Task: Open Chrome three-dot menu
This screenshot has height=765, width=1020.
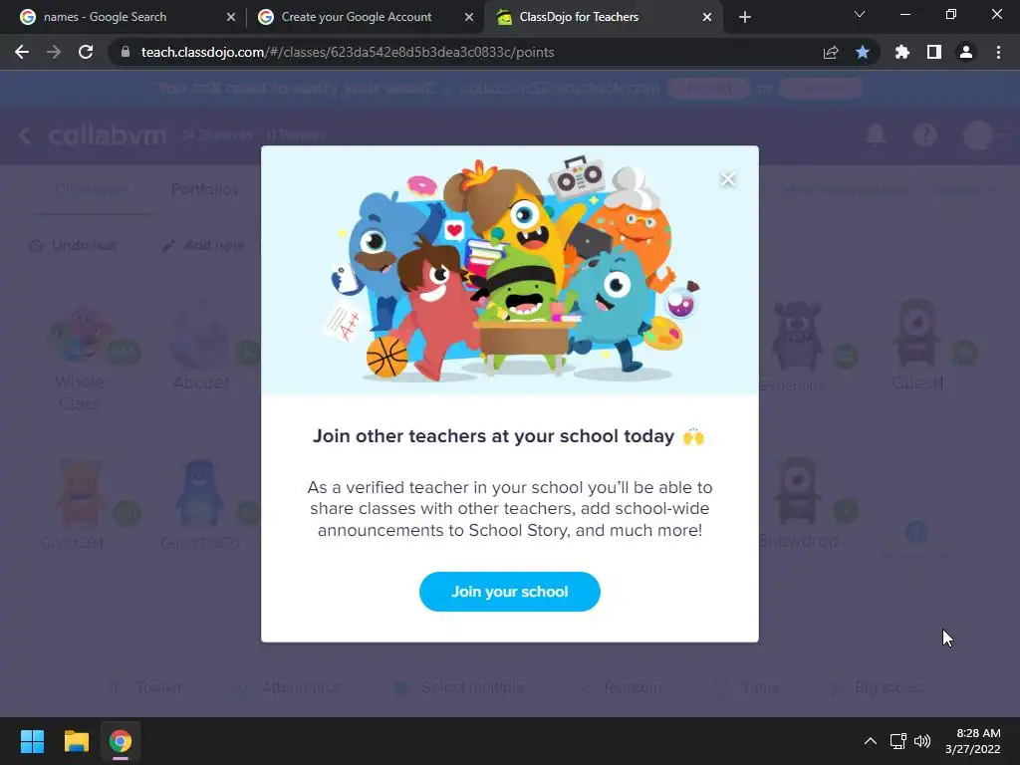Action: click(x=998, y=52)
